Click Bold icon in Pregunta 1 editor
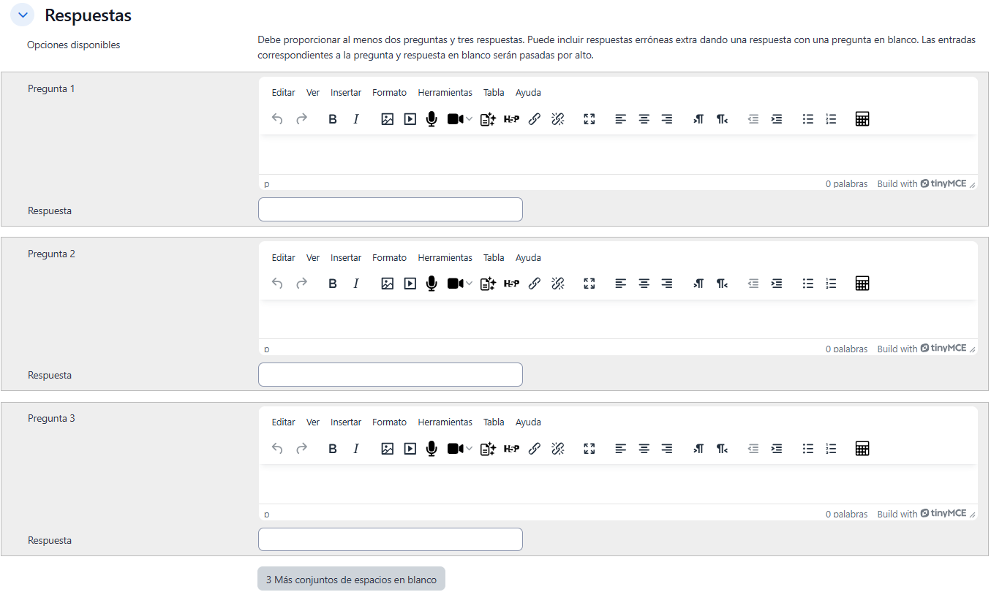991x592 pixels. 333,119
